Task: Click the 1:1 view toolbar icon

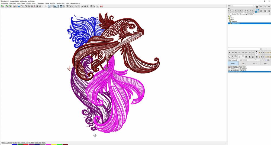Action: pos(49,6)
